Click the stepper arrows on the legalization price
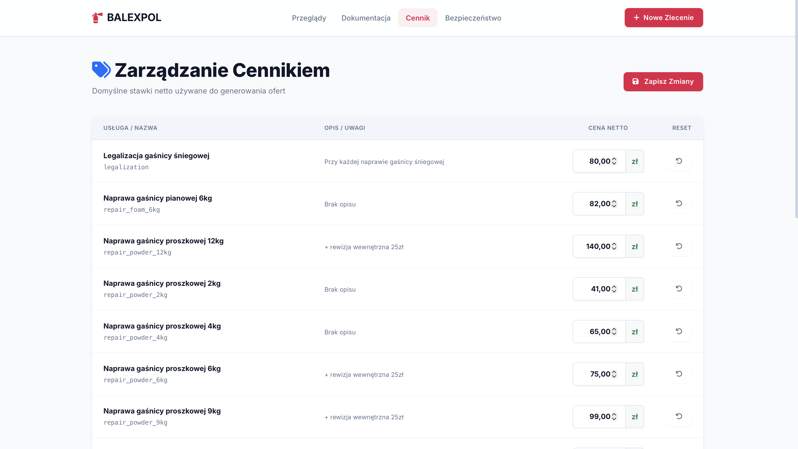 (614, 161)
